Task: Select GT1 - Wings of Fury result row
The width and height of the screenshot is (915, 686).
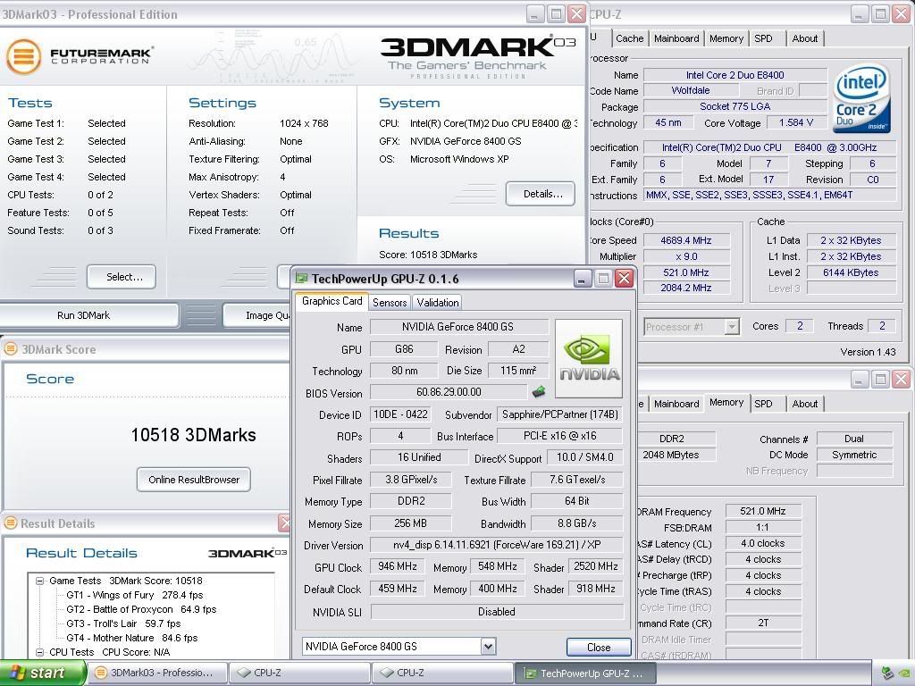Action: (134, 595)
